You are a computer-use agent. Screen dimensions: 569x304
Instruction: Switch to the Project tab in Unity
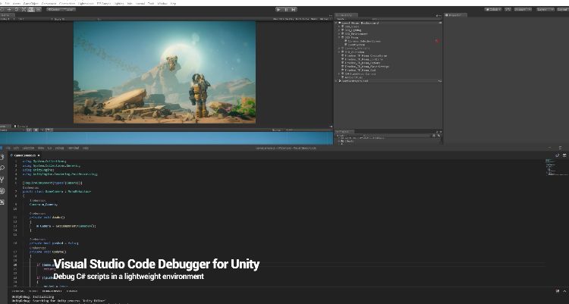coord(344,132)
